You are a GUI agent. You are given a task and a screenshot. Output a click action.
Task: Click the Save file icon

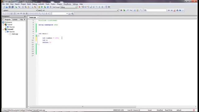[x=10, y=7]
